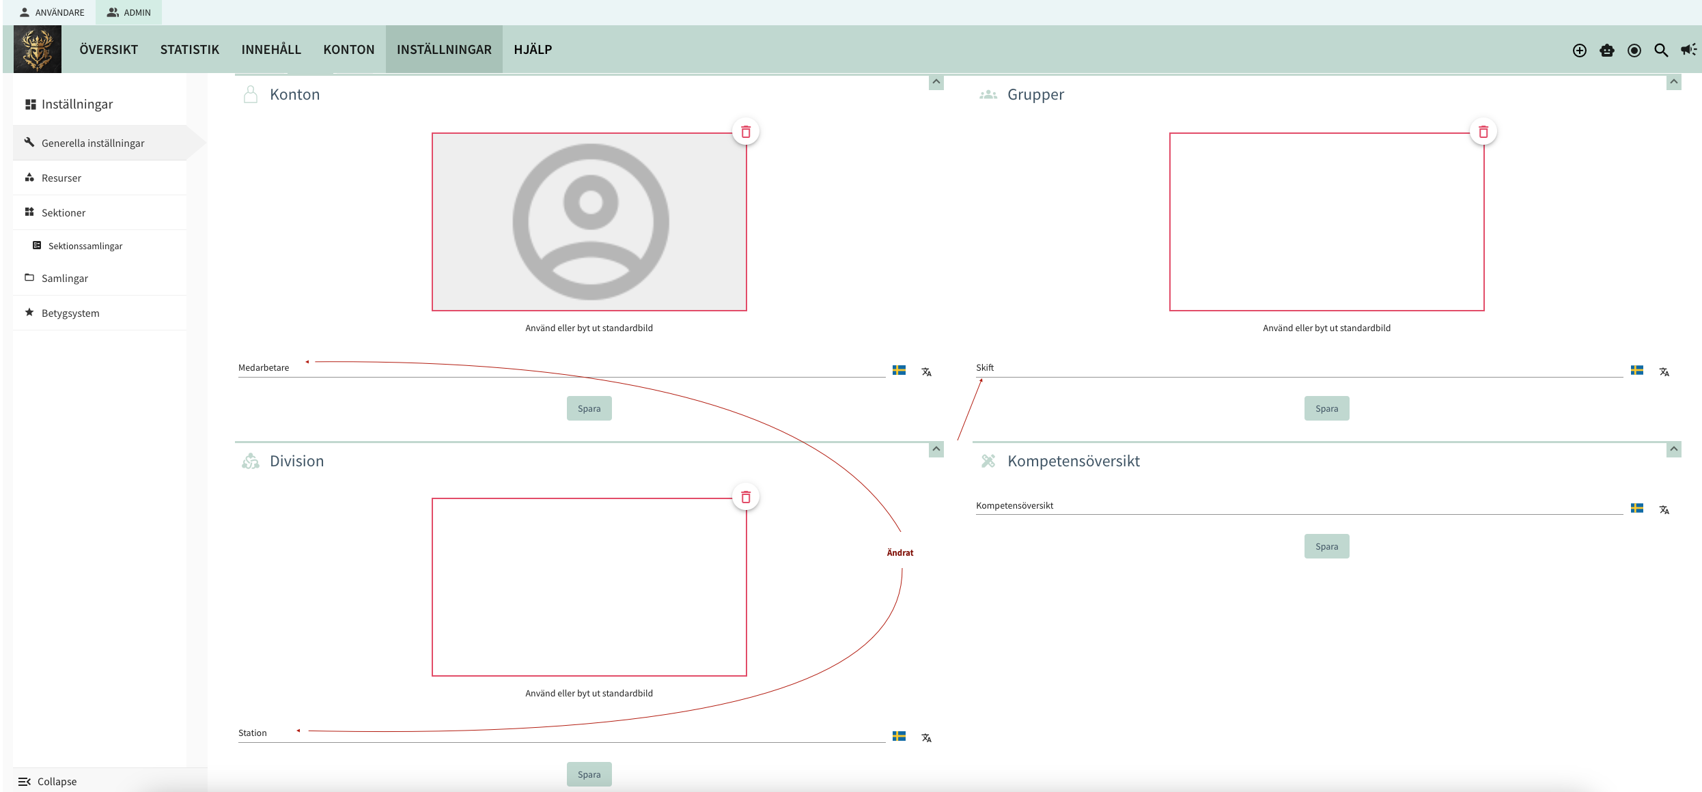Collapse the Grupper panel chevron
The height and width of the screenshot is (792, 1702).
coord(1673,82)
